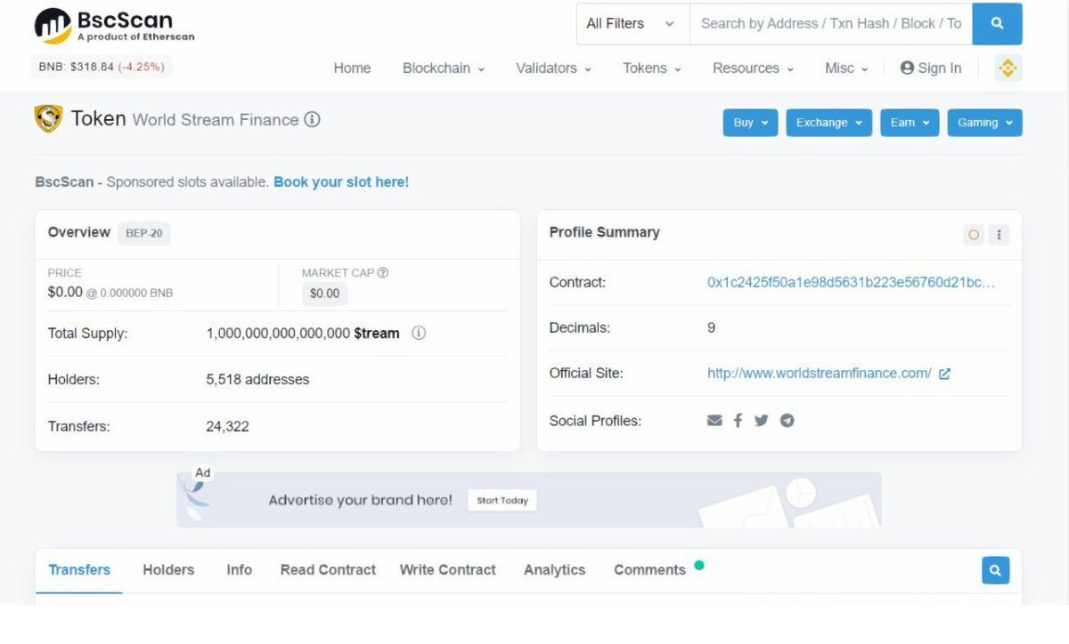The image size is (1069, 644).
Task: Open the Earn dropdown button
Action: click(x=910, y=123)
